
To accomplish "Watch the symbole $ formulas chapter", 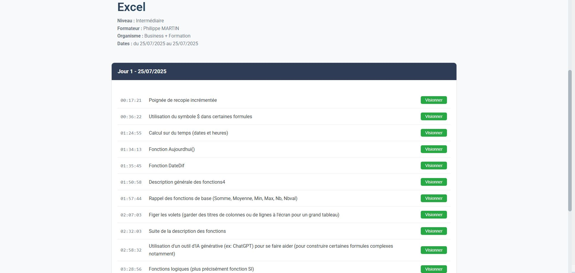I will (433, 116).
